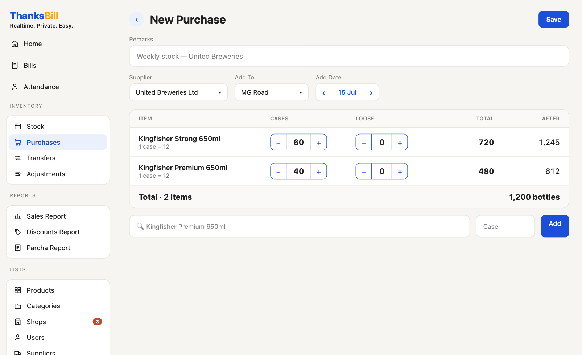Screen dimensions: 582x355
Task: Click the ThanksBill logo
Action: click(x=34, y=16)
